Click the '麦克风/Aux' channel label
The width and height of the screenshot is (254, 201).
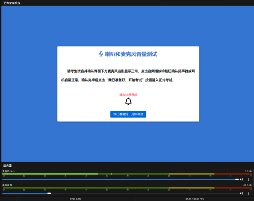pos(9,171)
